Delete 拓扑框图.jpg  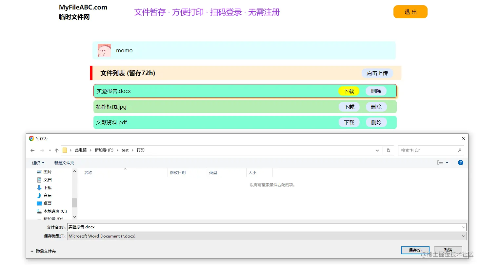376,107
